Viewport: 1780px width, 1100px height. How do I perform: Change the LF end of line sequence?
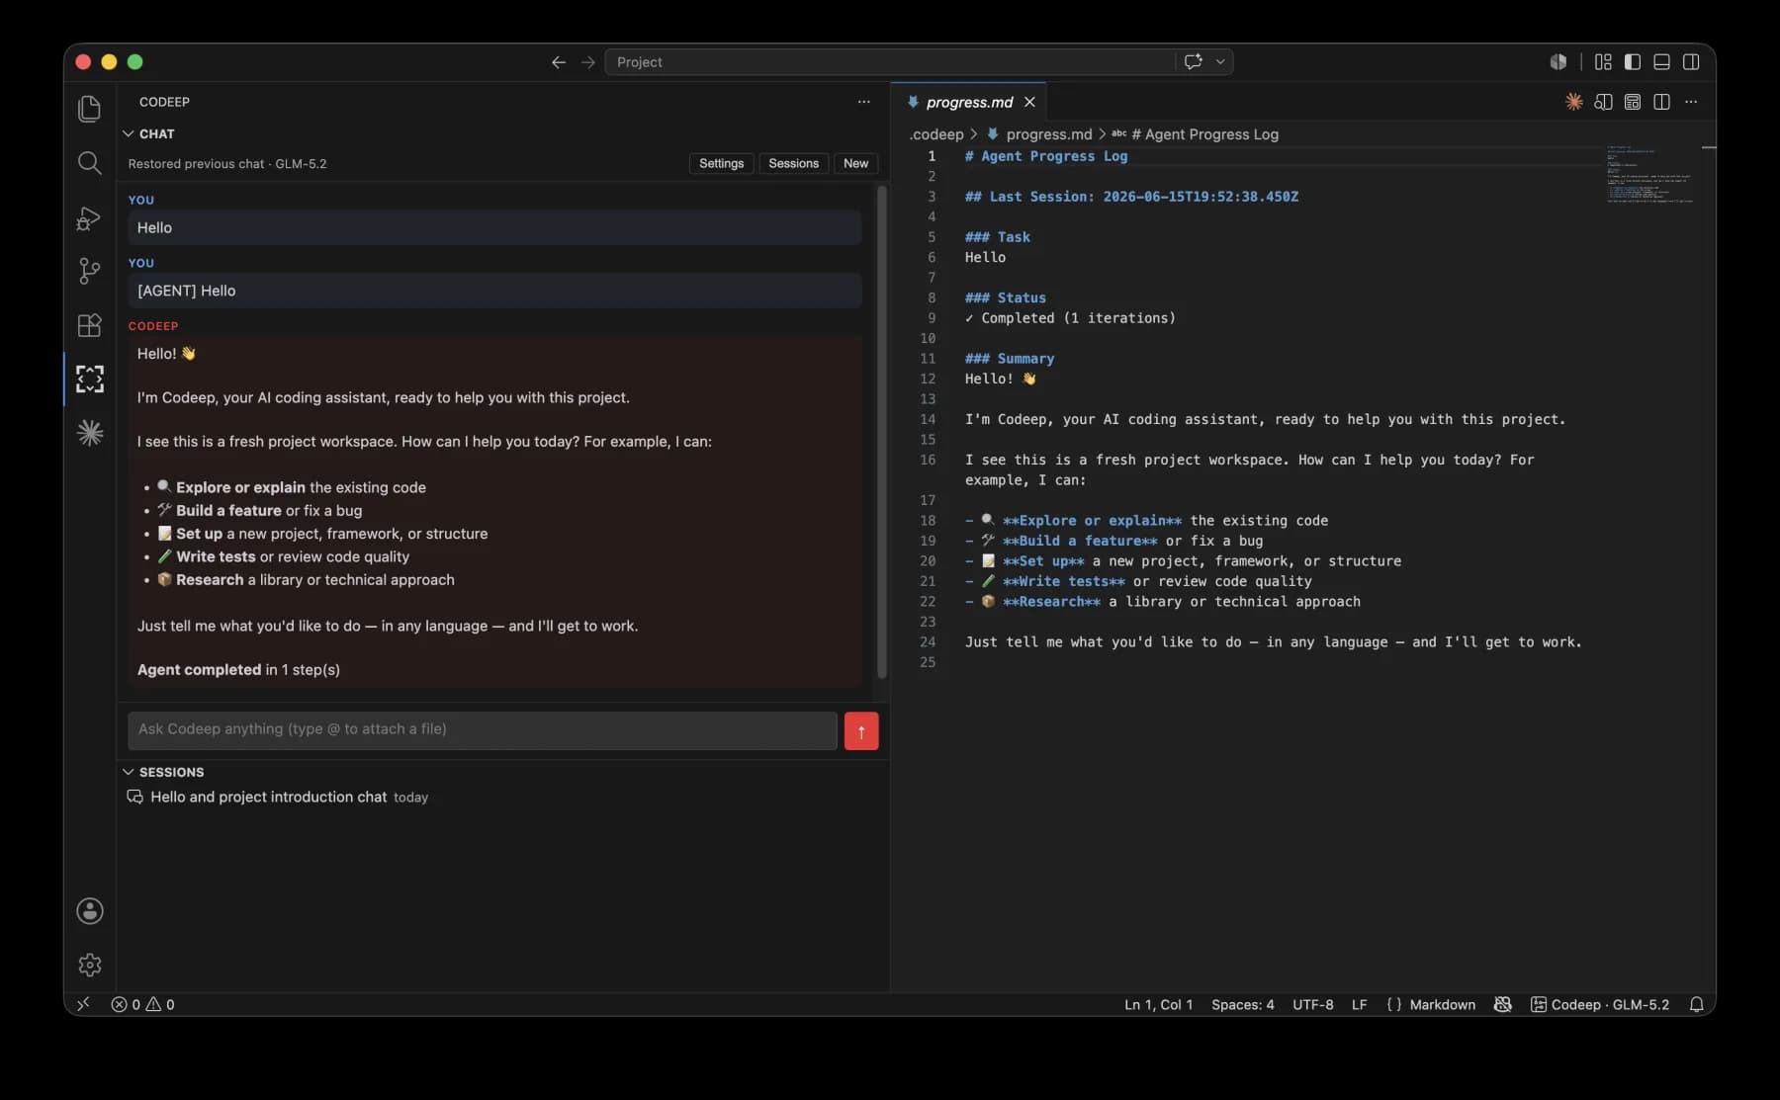1359,1004
